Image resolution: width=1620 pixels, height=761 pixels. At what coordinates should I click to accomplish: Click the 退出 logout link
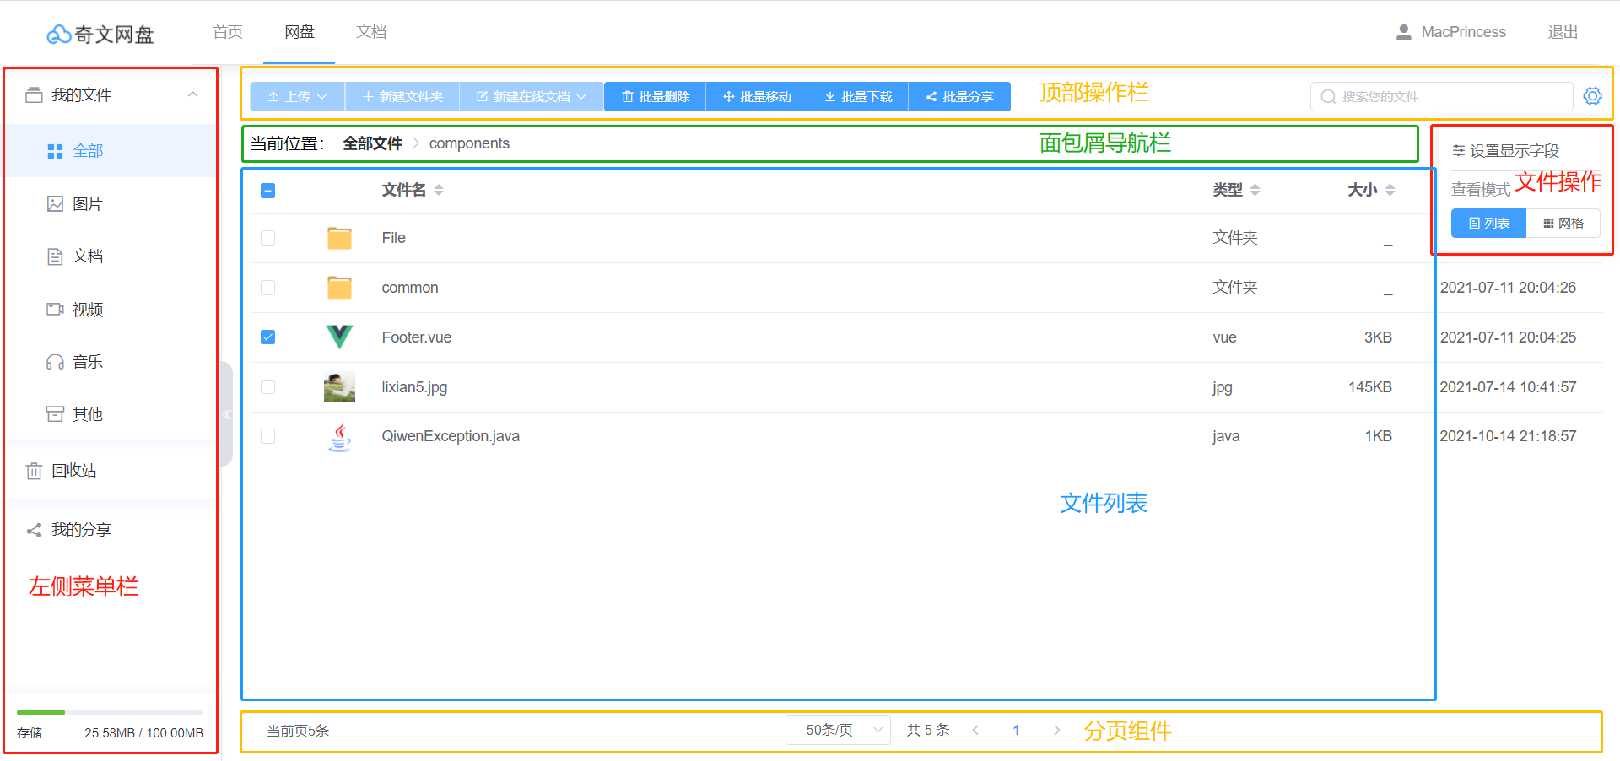[1563, 32]
